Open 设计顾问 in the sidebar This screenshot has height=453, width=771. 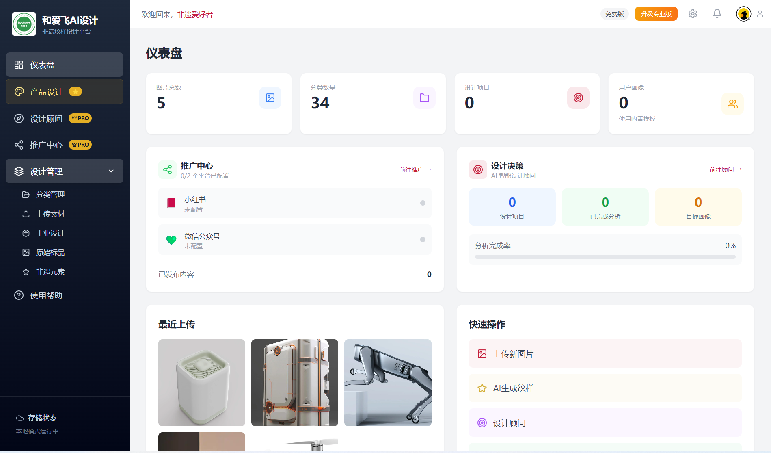click(65, 118)
